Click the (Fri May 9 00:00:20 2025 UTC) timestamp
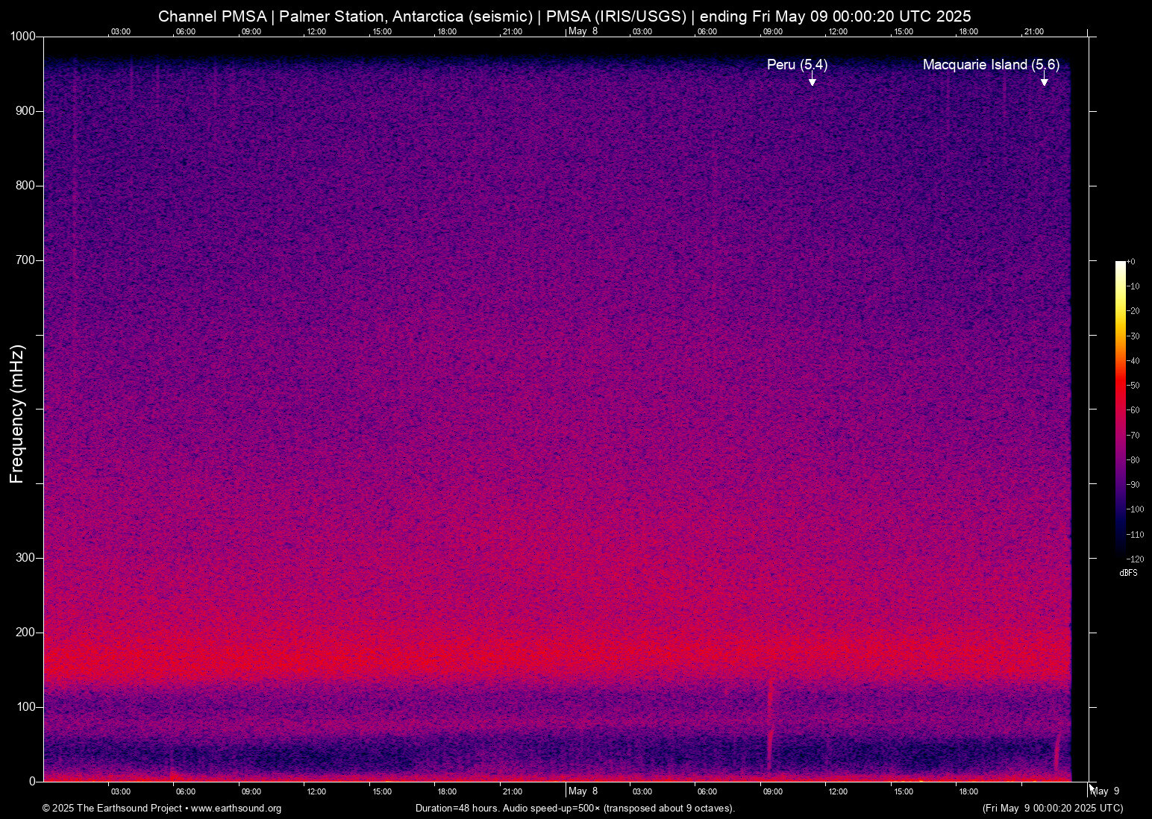This screenshot has height=819, width=1152. pos(1053,809)
